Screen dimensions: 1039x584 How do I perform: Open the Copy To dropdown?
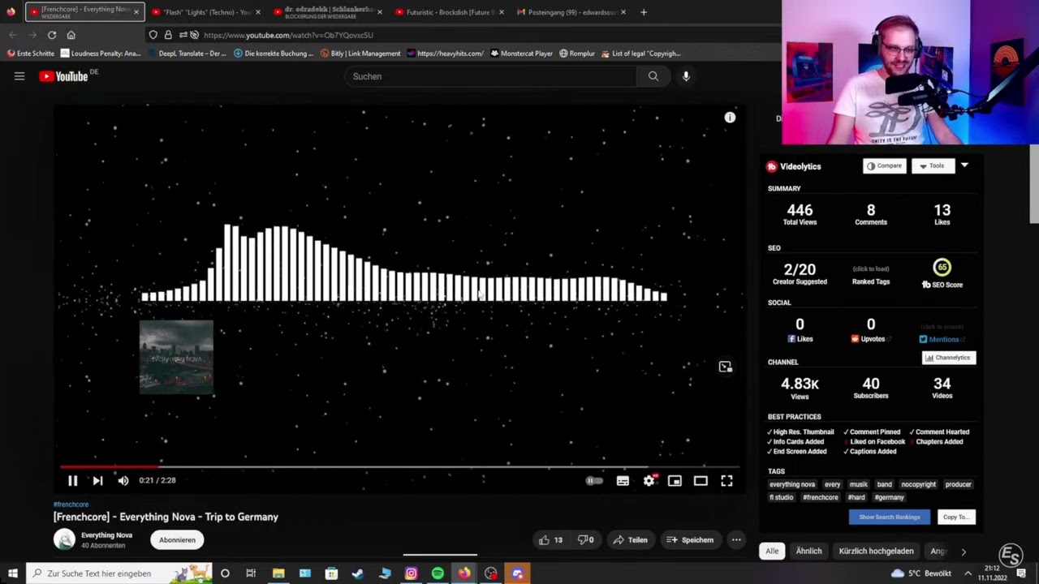tap(956, 517)
